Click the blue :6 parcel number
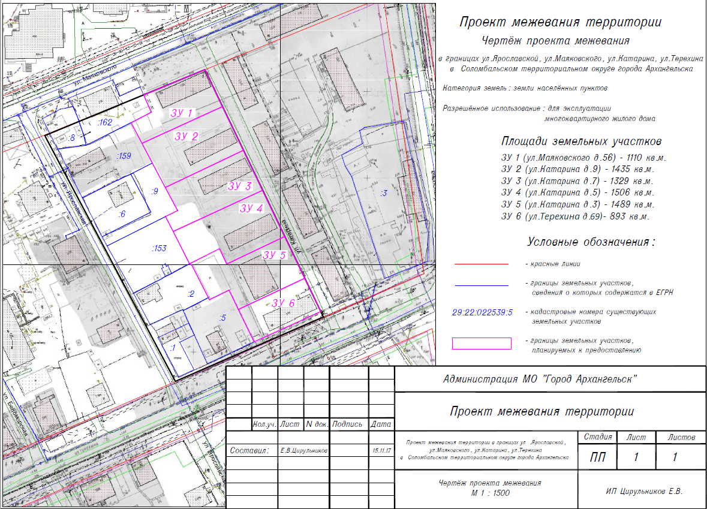The width and height of the screenshot is (707, 509). [x=122, y=214]
